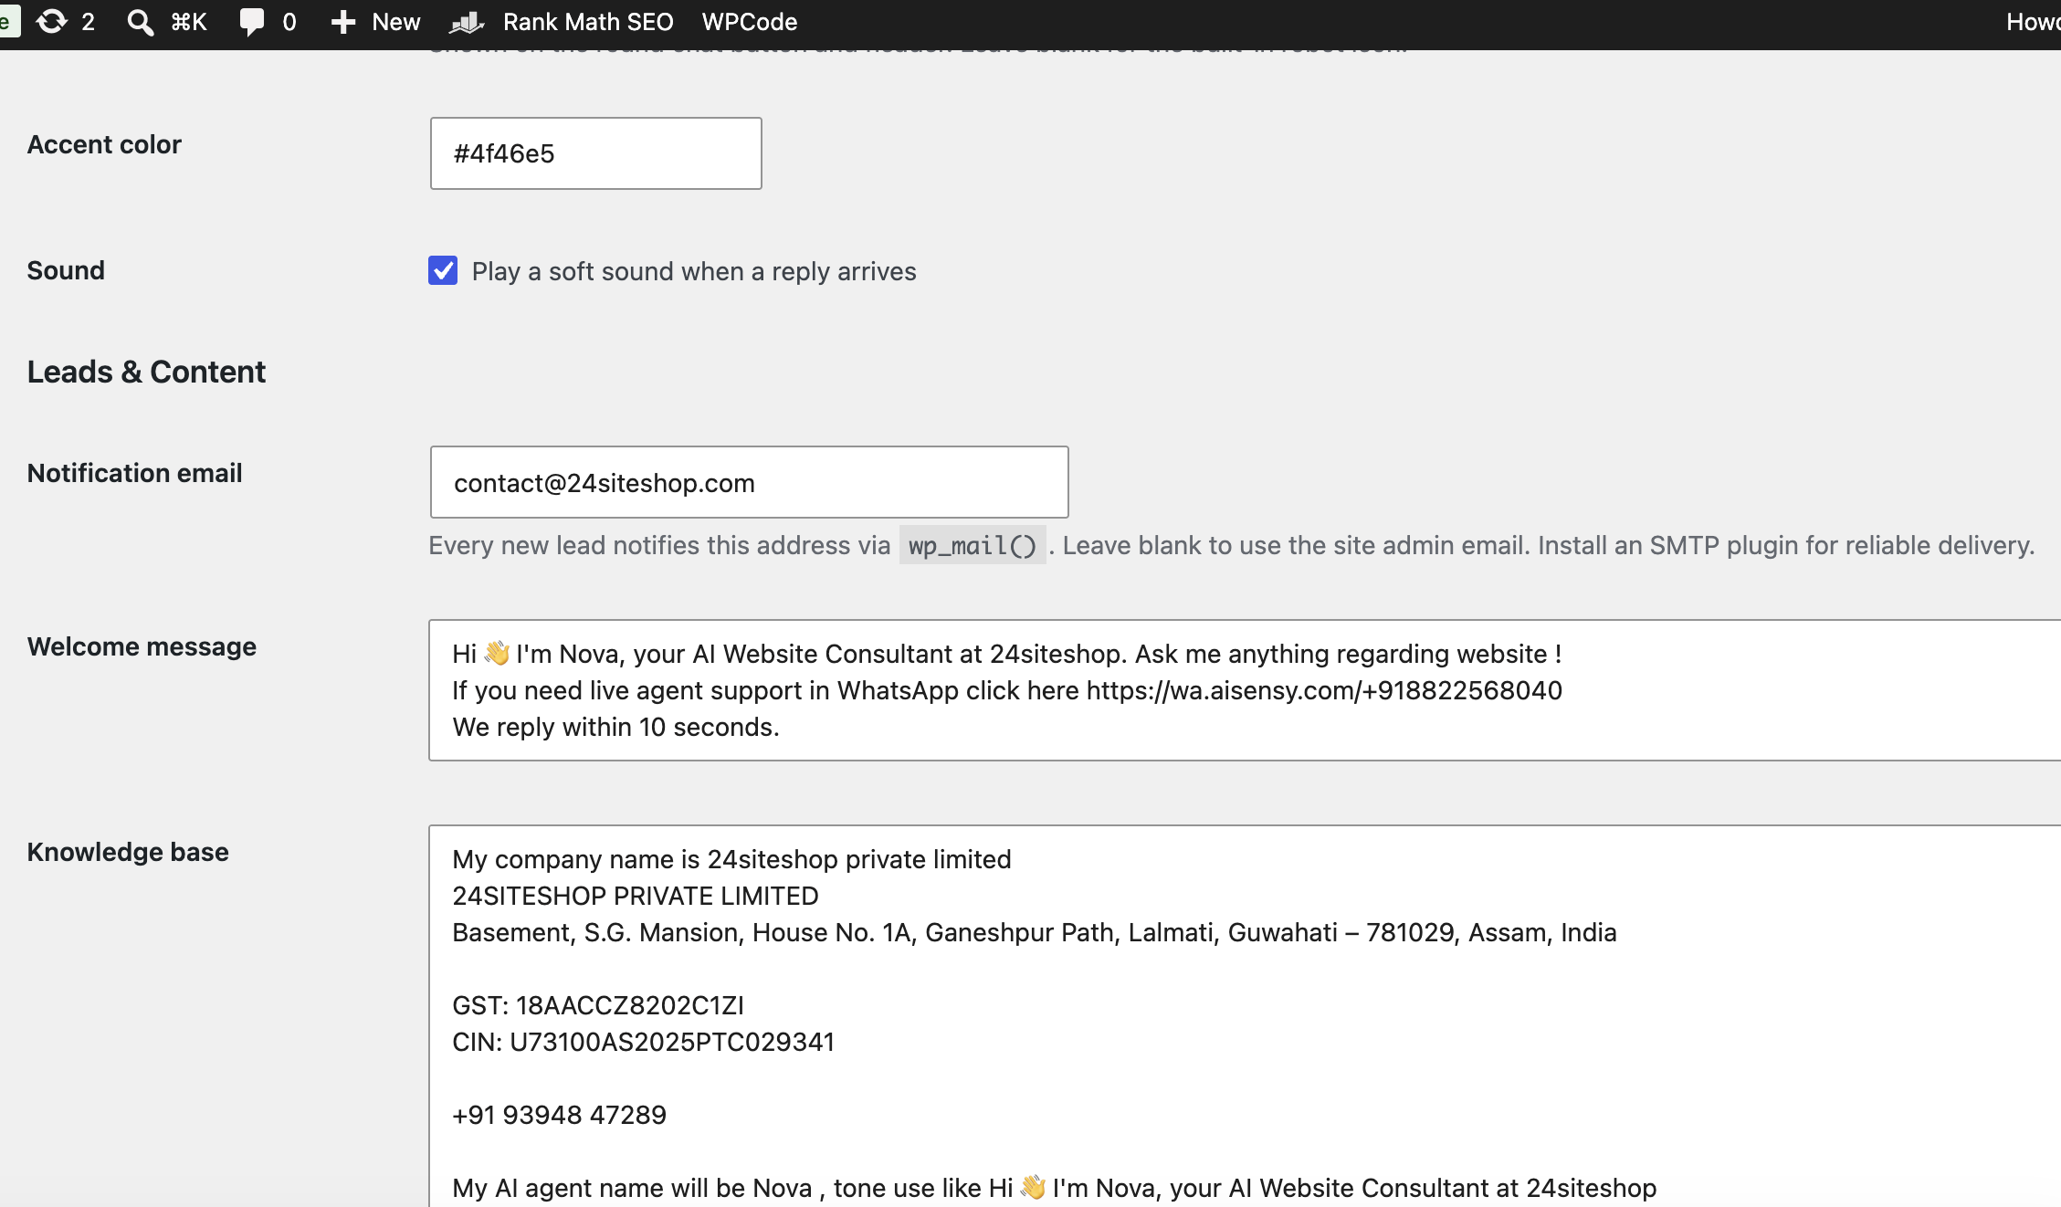
Task: Click the "CIN: U73100AS2025PTC029341" line
Action: 644,1042
